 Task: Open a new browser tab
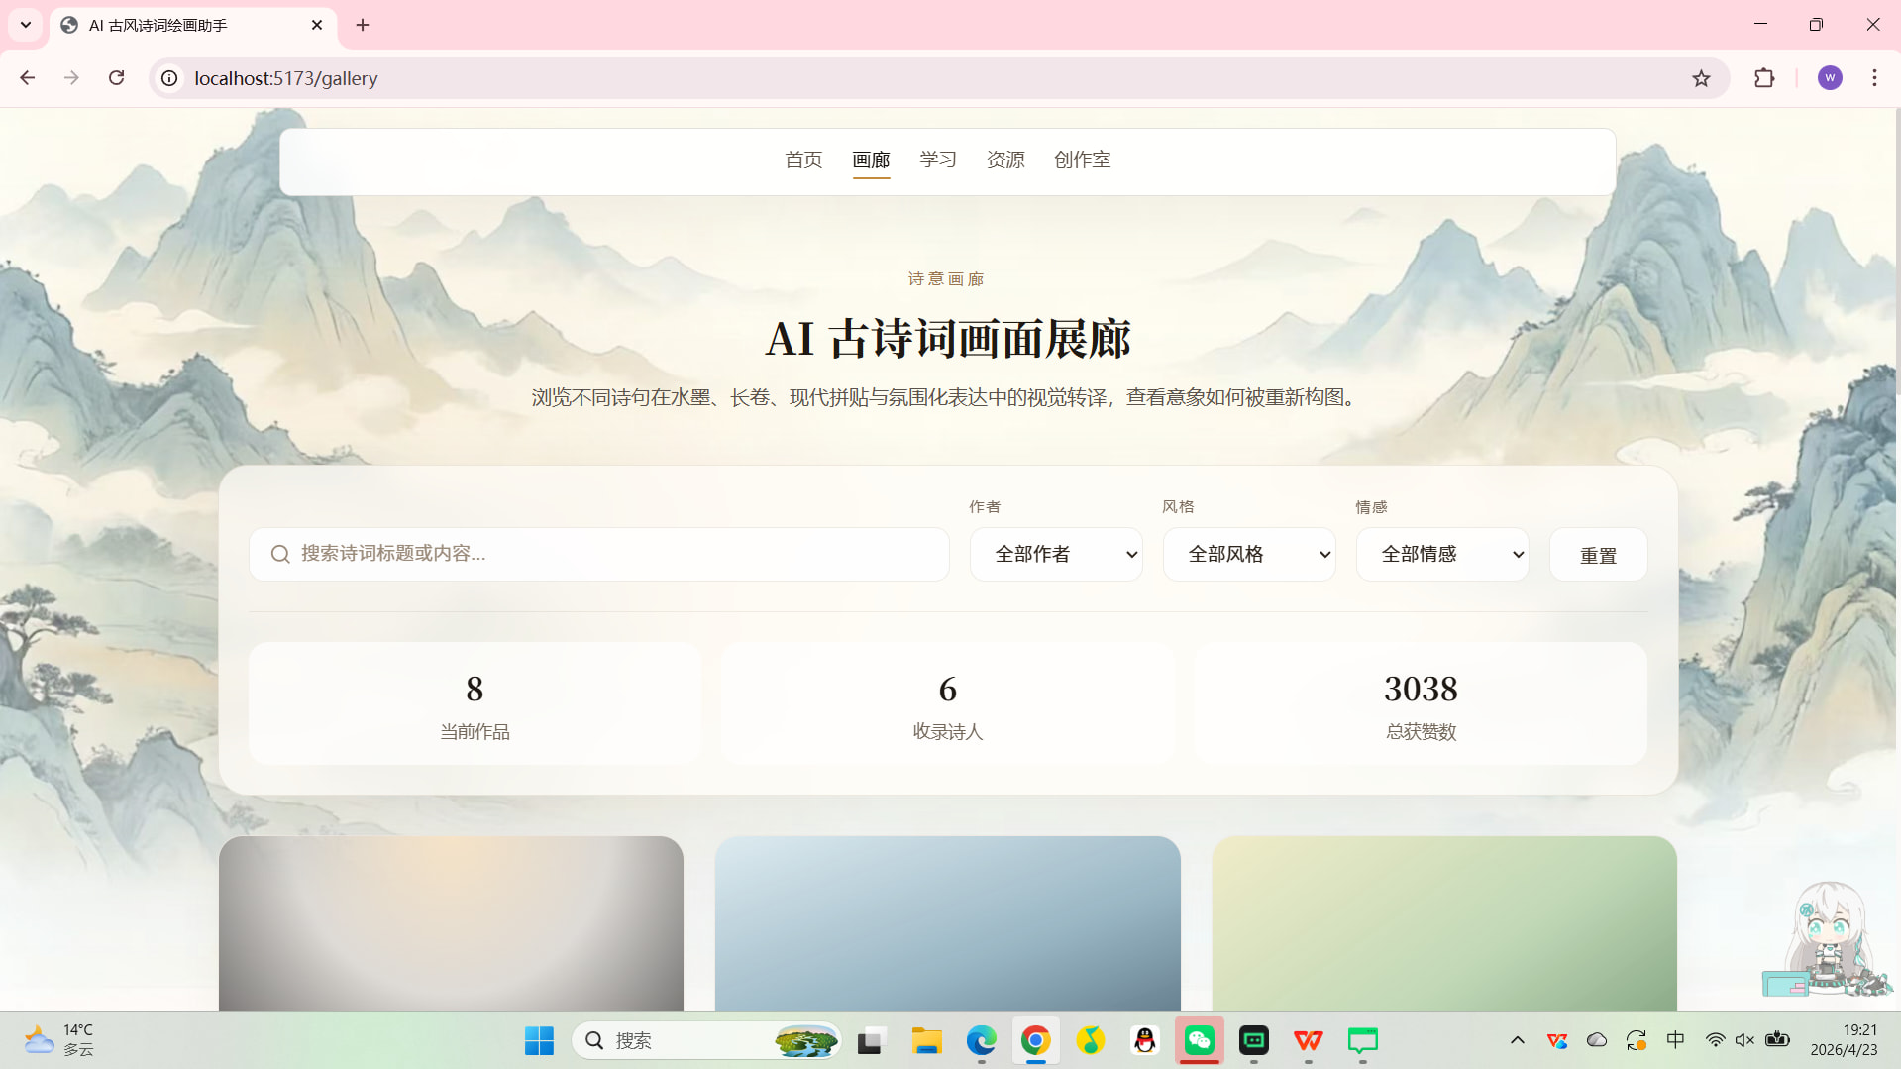(363, 25)
